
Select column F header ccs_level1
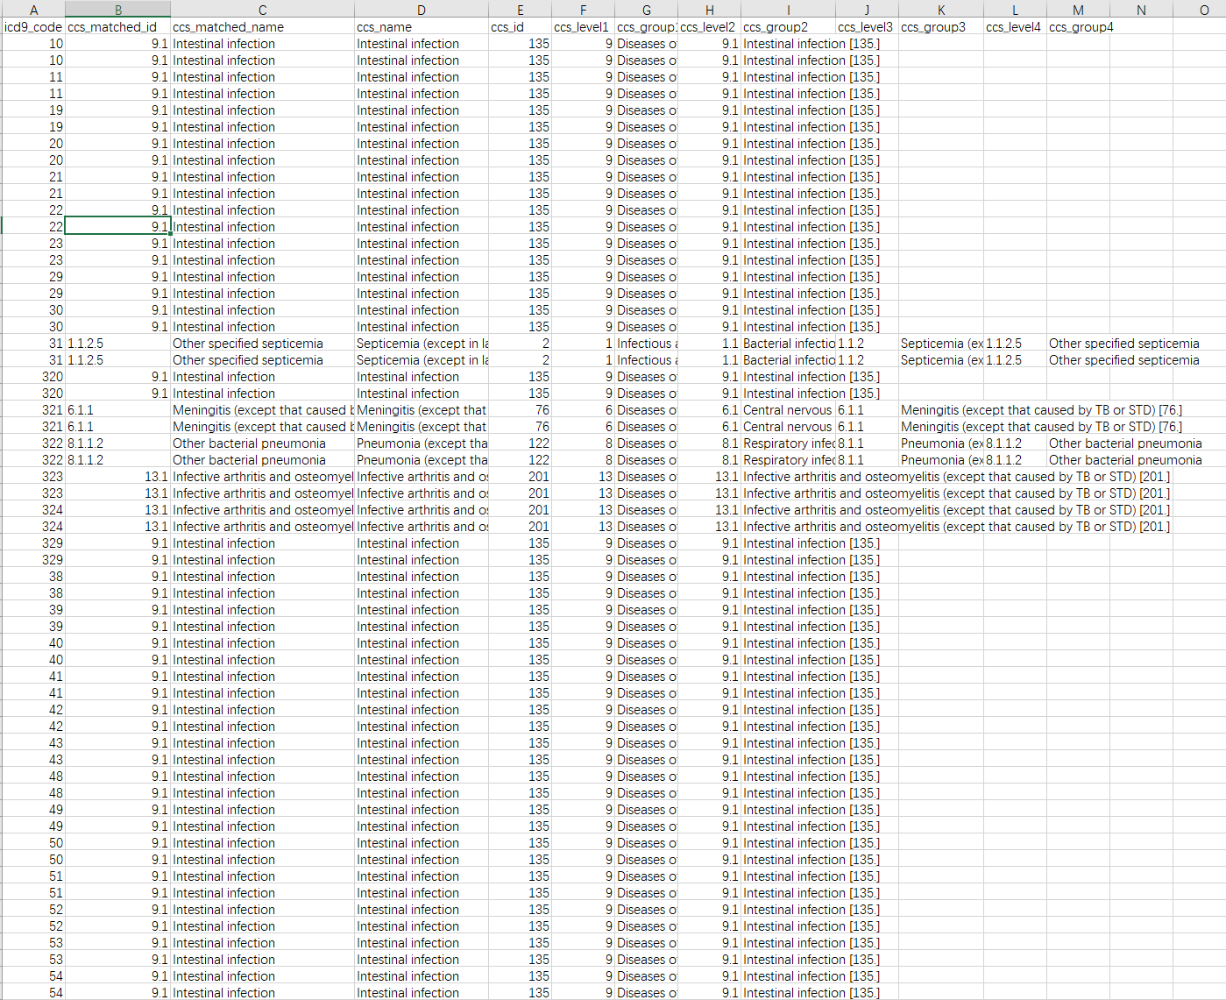[583, 10]
